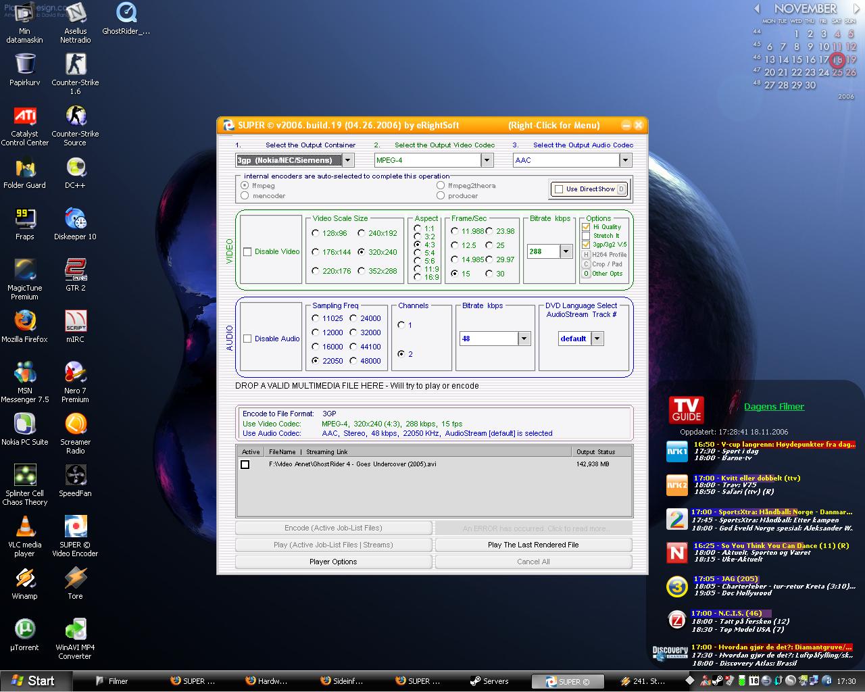The width and height of the screenshot is (865, 692).
Task: Toggle the Stretch It option
Action: pyautogui.click(x=586, y=236)
